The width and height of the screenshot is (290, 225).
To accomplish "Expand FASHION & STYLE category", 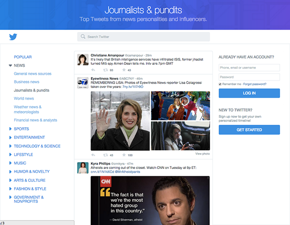I will pyautogui.click(x=10, y=189).
